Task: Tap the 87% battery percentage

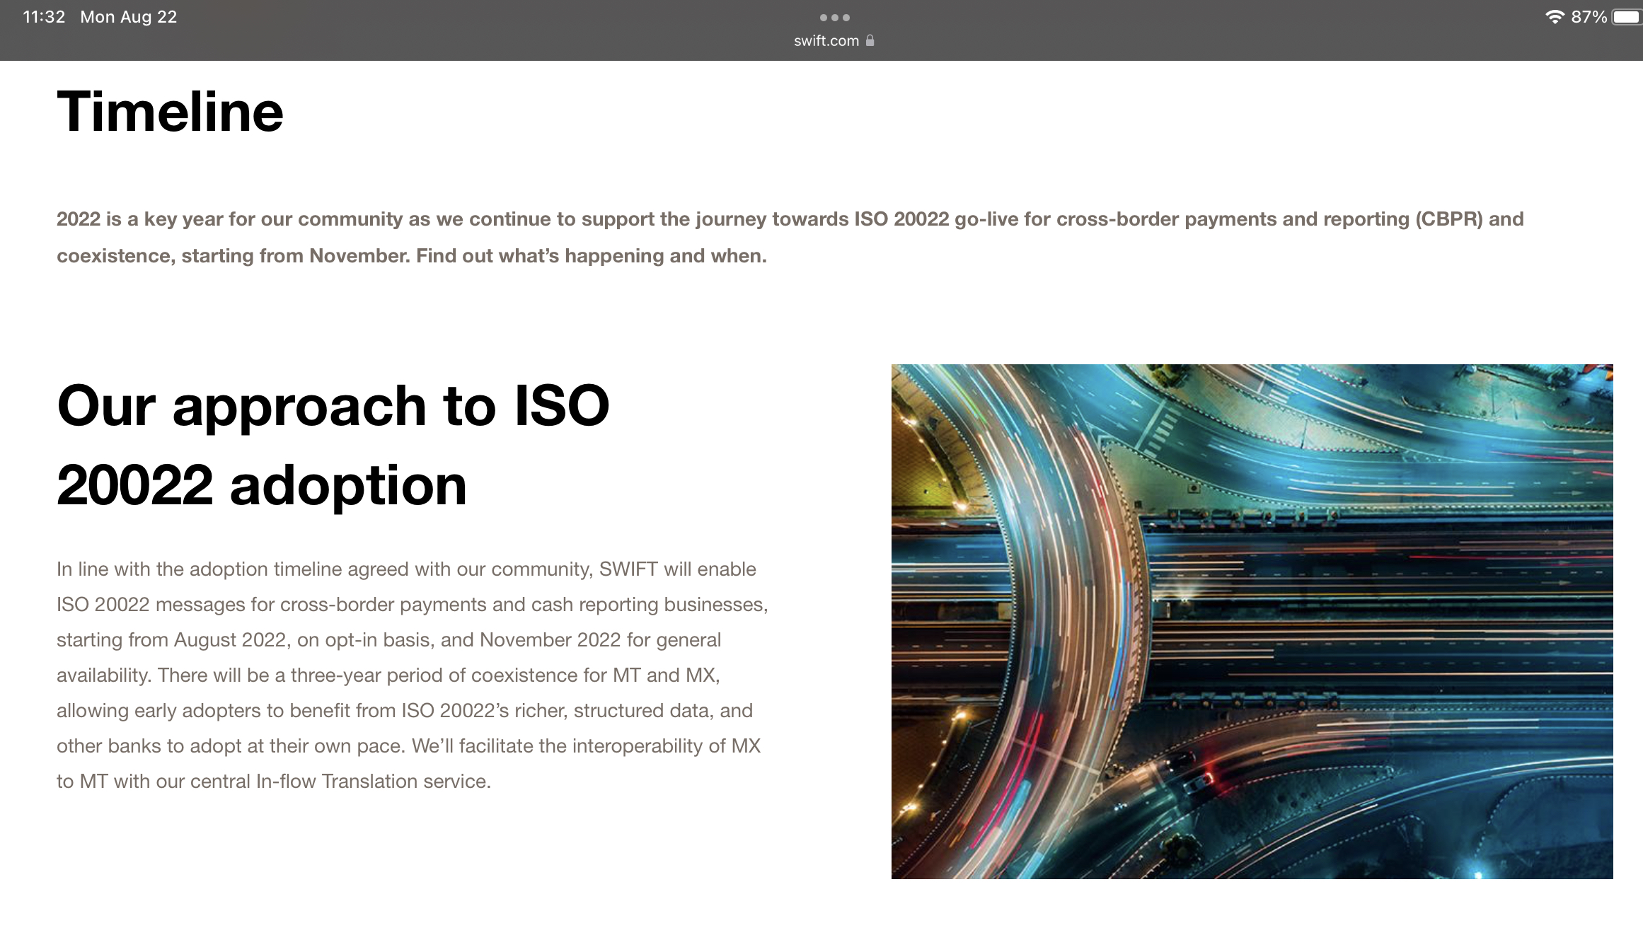Action: click(x=1589, y=17)
